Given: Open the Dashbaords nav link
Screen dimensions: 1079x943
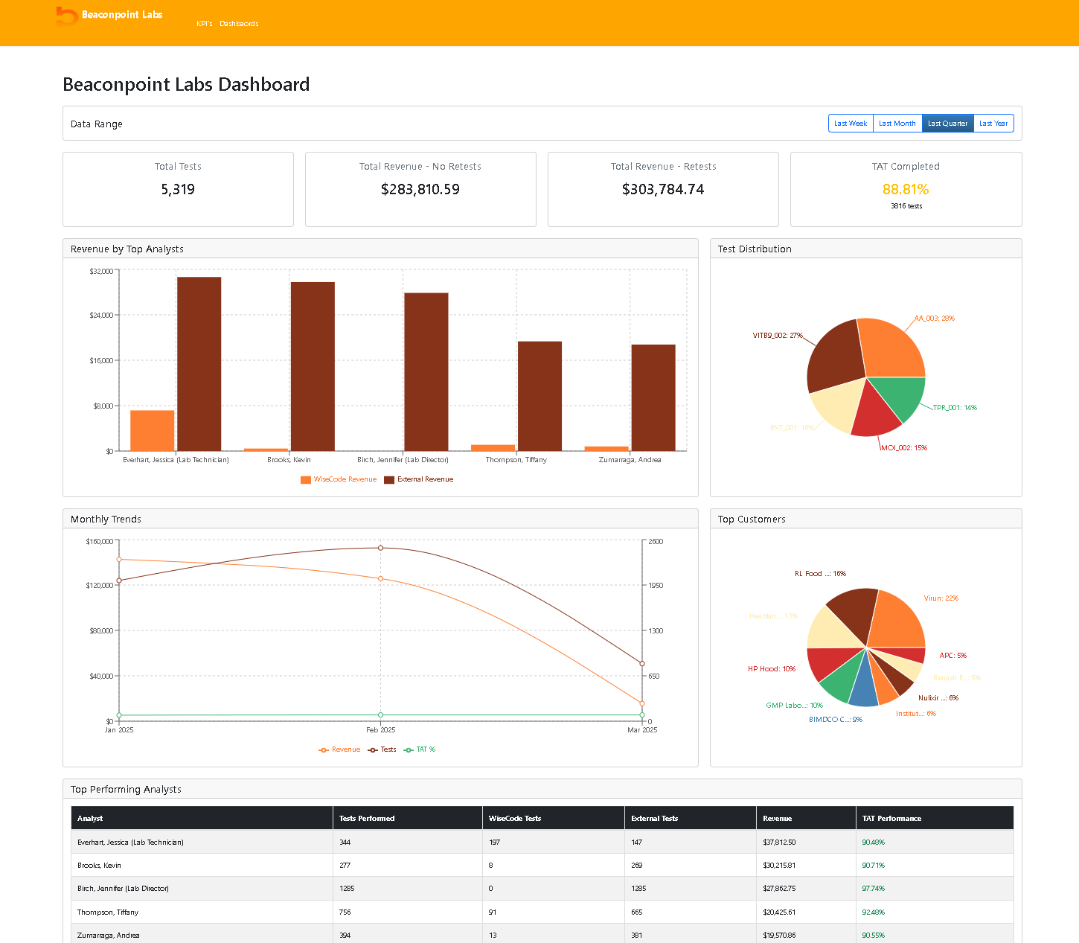Looking at the screenshot, I should (x=239, y=24).
